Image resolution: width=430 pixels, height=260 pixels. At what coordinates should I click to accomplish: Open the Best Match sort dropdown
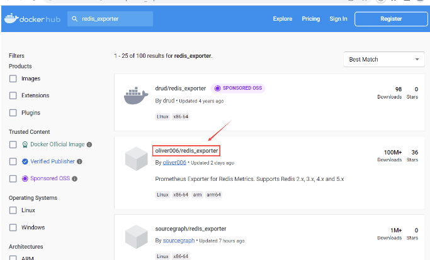pos(384,60)
